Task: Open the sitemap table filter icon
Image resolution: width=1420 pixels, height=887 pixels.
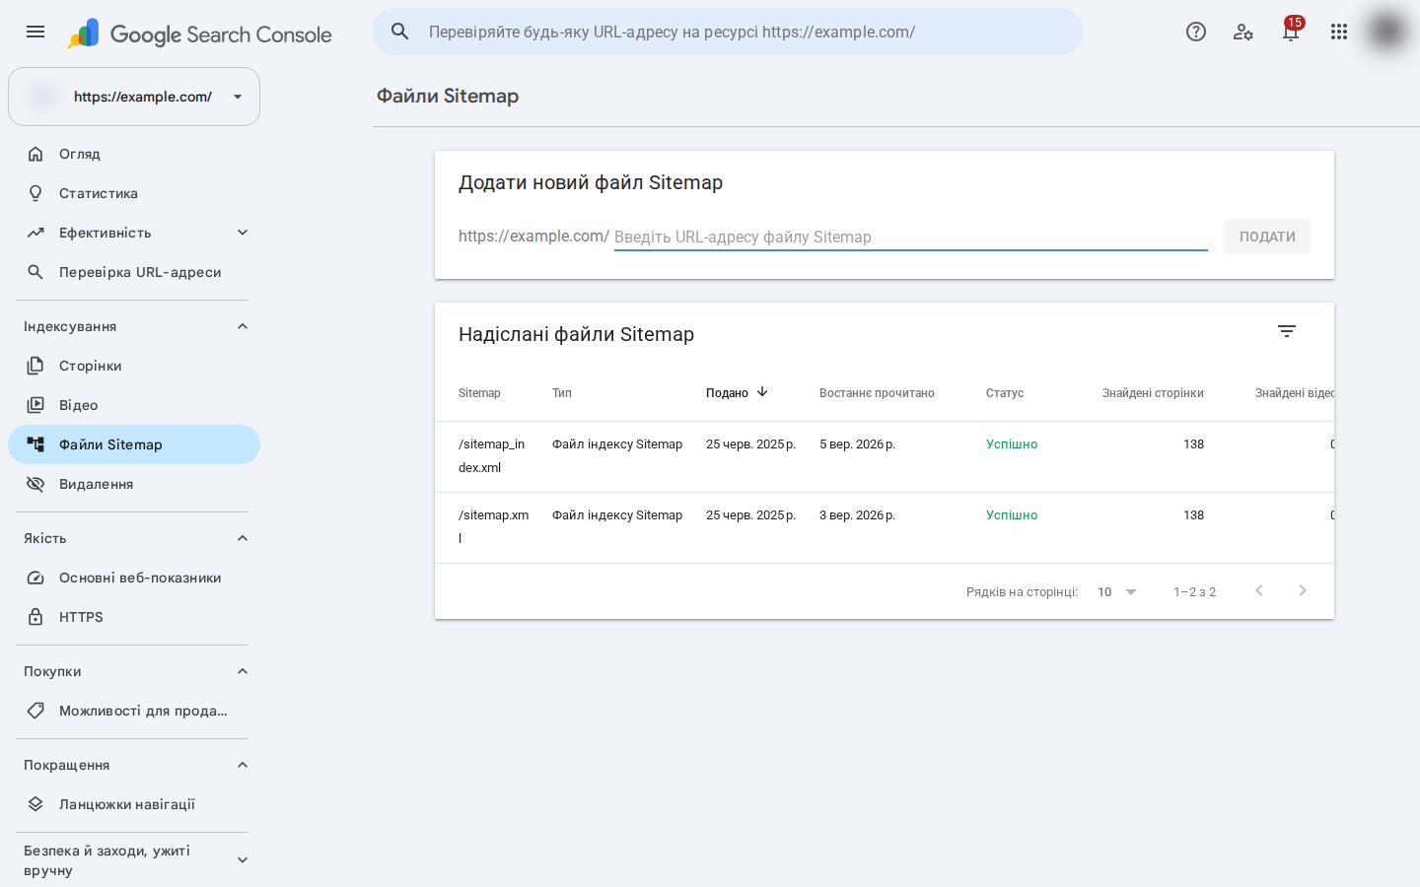Action: tap(1287, 331)
